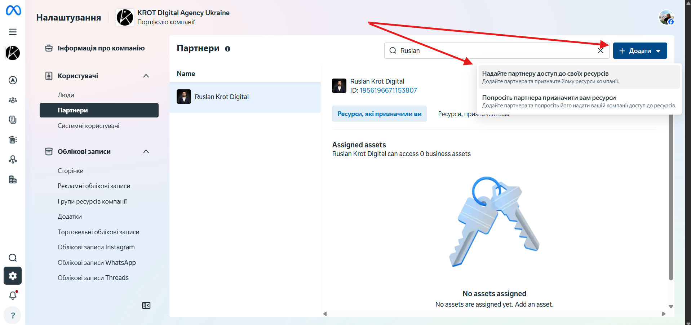Click the KROT Digital Agency portfolio logo

click(x=125, y=17)
